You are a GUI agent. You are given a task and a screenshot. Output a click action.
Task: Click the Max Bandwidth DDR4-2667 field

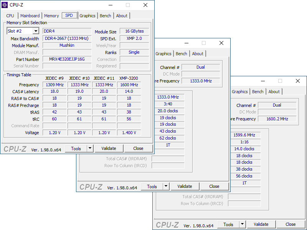(x=67, y=39)
